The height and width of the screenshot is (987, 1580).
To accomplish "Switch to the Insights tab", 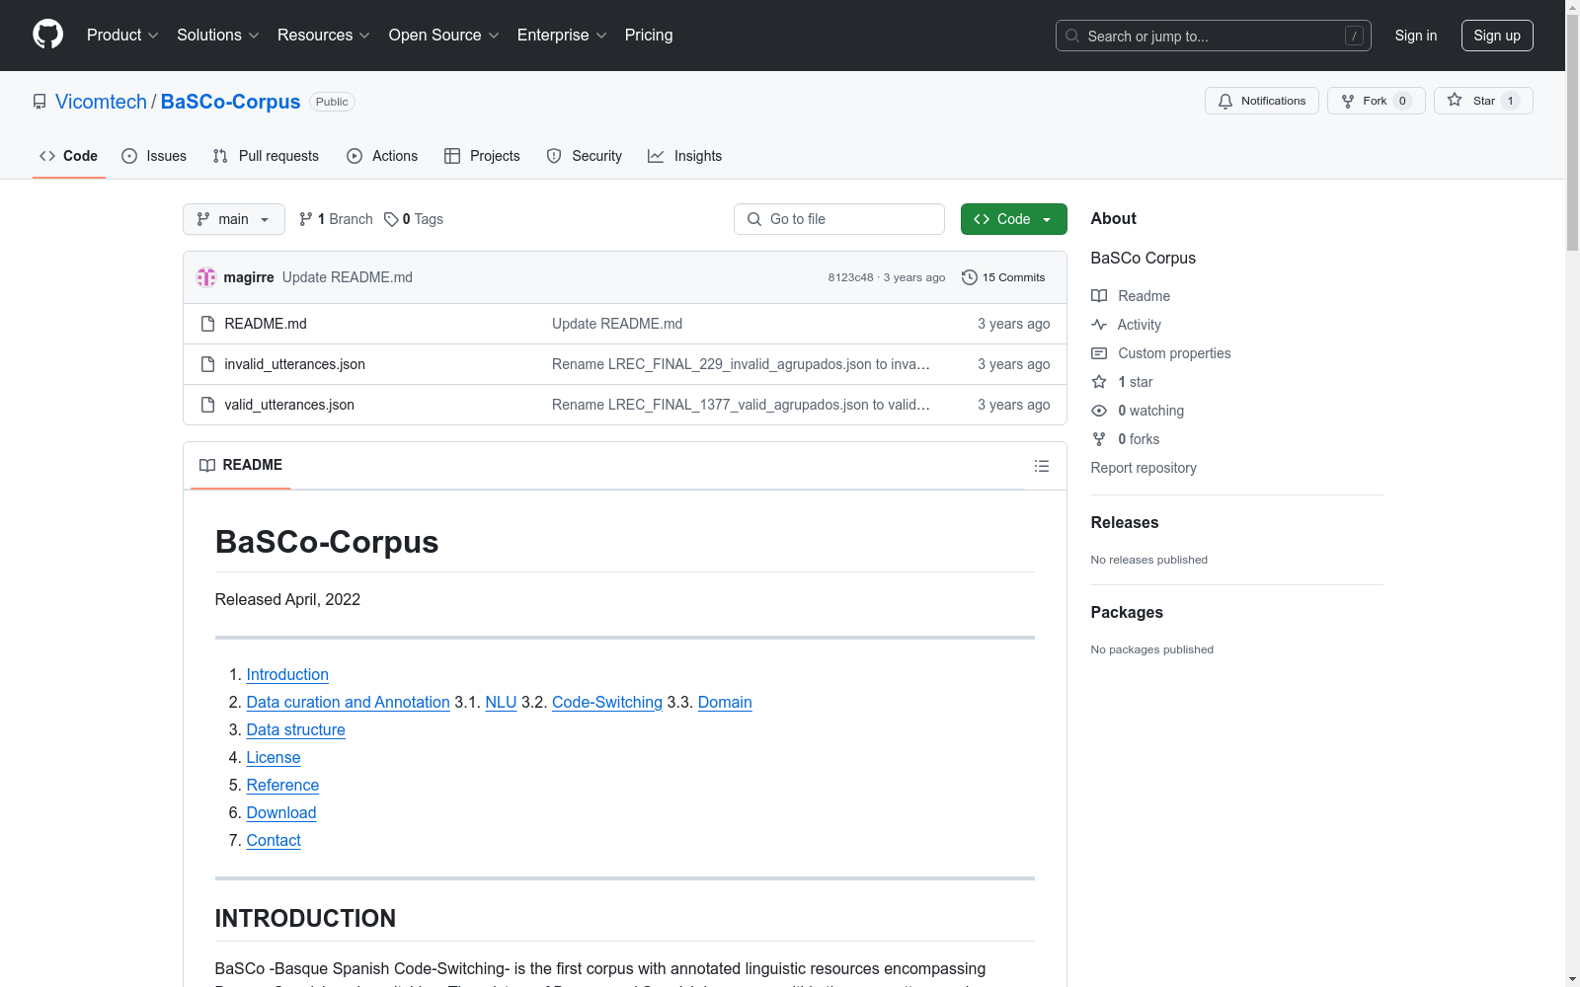I will 685,156.
